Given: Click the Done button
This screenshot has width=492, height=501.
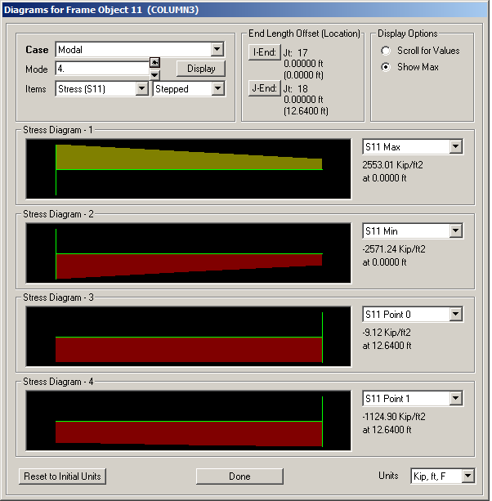Looking at the screenshot, I should 239,476.
